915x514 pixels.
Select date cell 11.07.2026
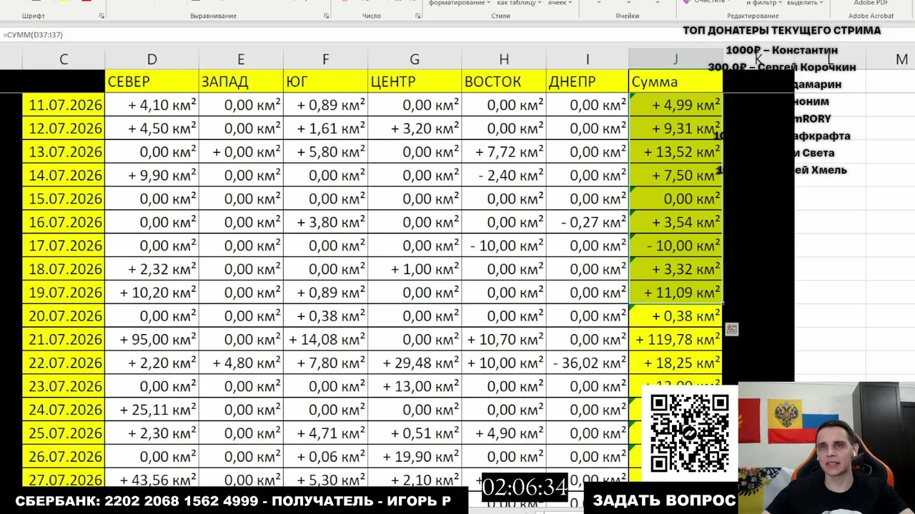coord(64,105)
